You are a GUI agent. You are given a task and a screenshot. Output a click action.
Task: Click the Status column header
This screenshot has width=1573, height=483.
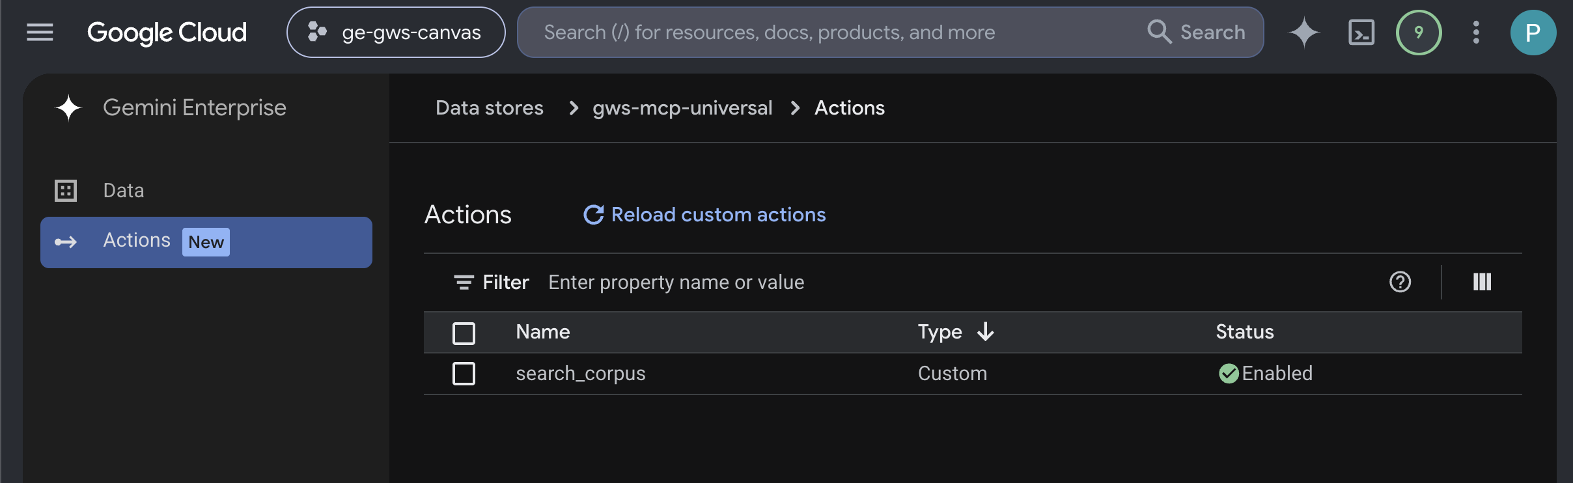click(1245, 332)
